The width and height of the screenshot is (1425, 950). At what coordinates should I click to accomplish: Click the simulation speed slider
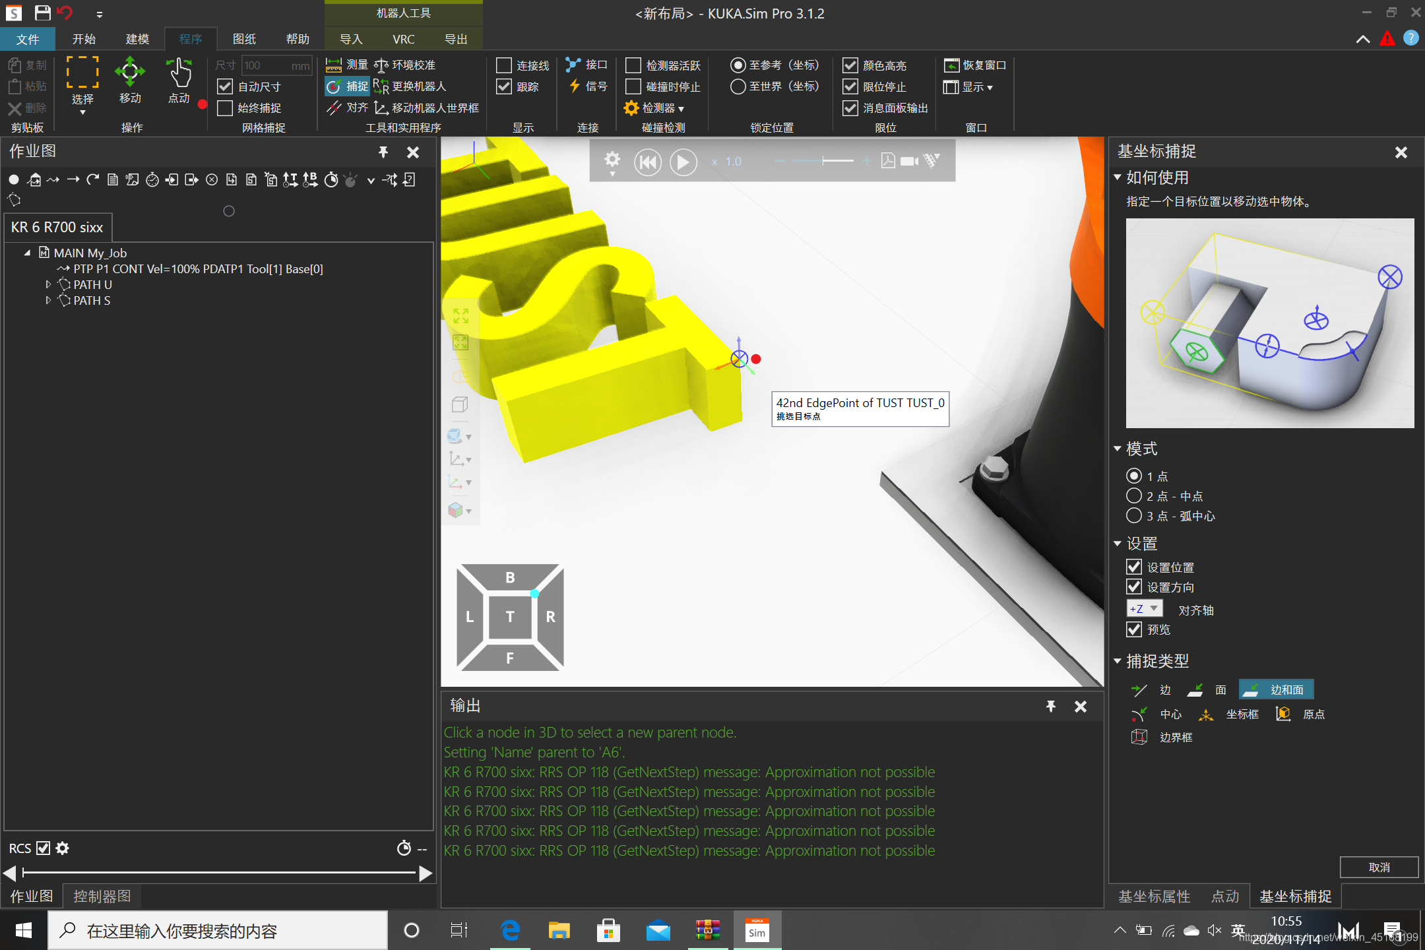[x=823, y=161]
